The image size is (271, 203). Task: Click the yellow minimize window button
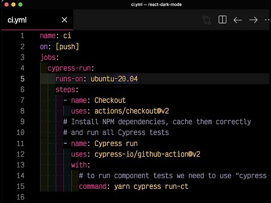[14, 5]
